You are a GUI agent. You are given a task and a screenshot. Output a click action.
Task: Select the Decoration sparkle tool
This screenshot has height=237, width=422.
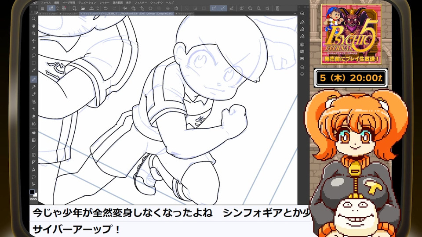34,109
